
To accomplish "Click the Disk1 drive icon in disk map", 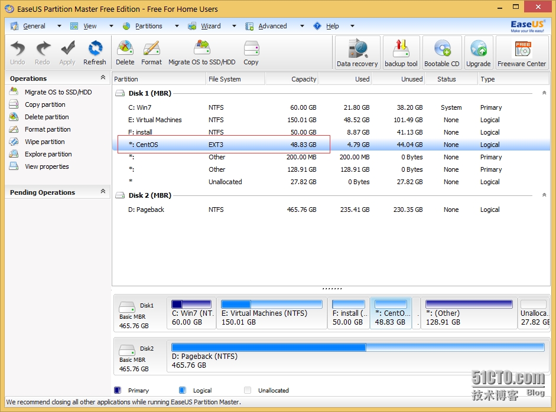I will tap(126, 307).
